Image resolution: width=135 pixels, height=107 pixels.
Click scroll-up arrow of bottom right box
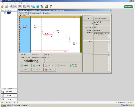tap(109, 56)
